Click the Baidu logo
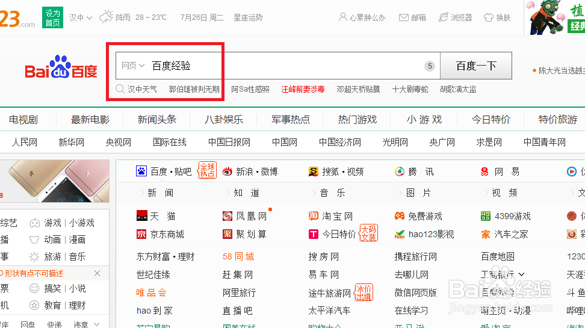 coord(61,67)
